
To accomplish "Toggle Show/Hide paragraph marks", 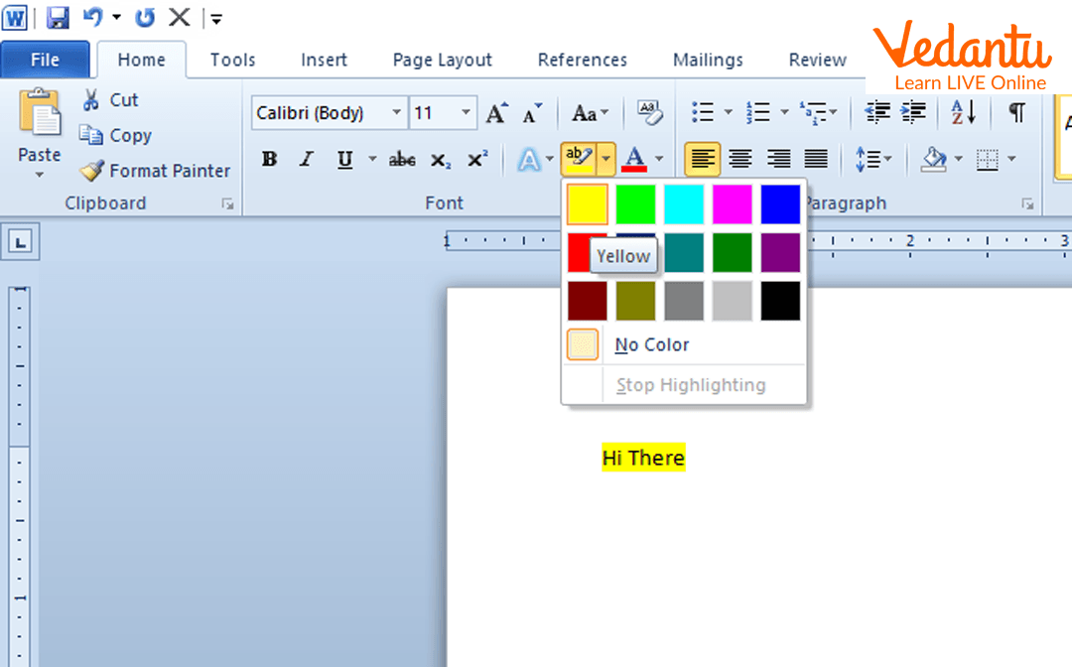I will 1016,113.
